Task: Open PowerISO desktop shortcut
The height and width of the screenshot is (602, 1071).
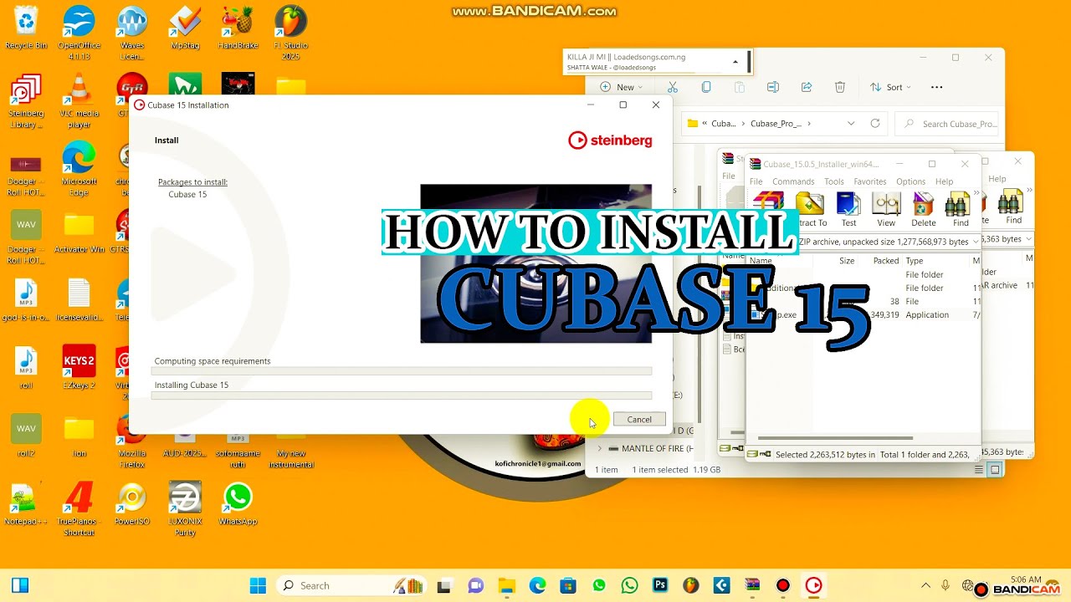Action: pos(131,503)
